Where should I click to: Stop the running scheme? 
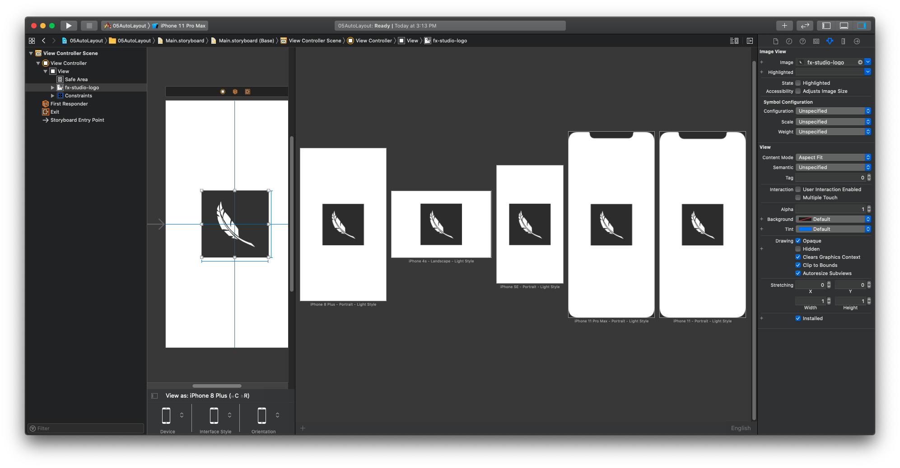coord(89,26)
